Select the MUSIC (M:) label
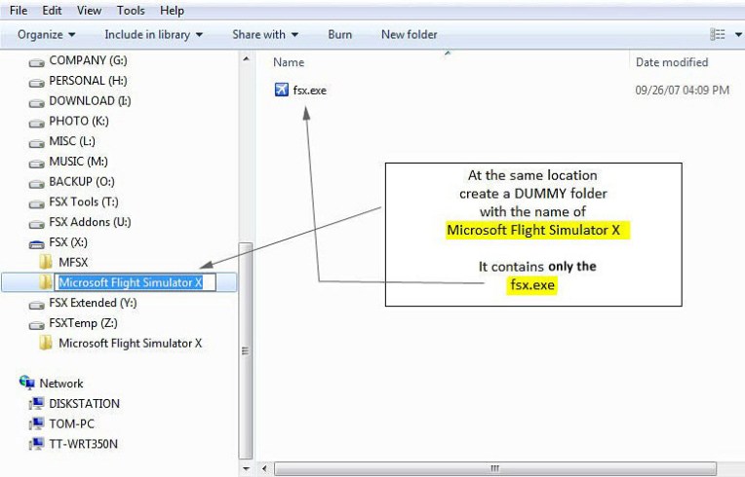The height and width of the screenshot is (477, 745). tap(78, 162)
